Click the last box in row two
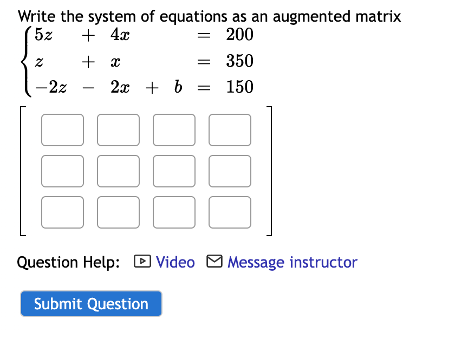 coord(230,171)
